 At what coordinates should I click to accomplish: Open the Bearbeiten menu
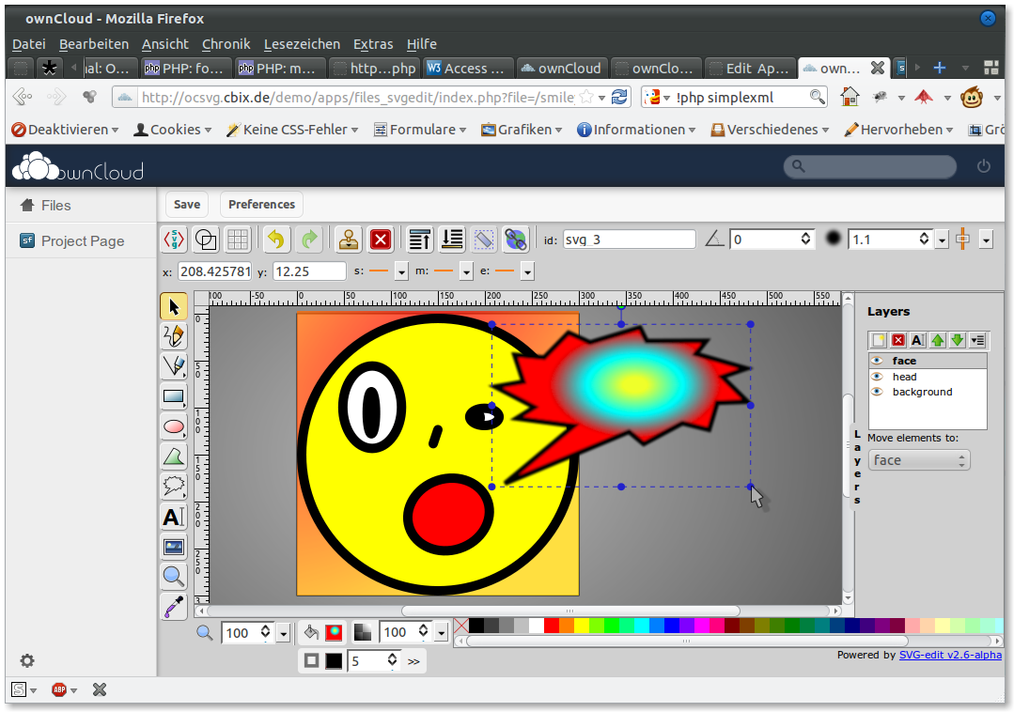coord(94,44)
